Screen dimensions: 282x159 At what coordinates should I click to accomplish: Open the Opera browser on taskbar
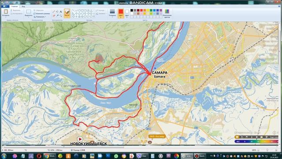pos(39,156)
